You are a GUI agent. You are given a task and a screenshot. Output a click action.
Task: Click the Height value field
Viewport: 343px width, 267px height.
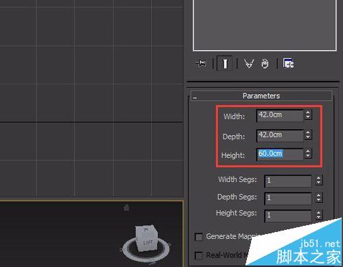pos(280,154)
